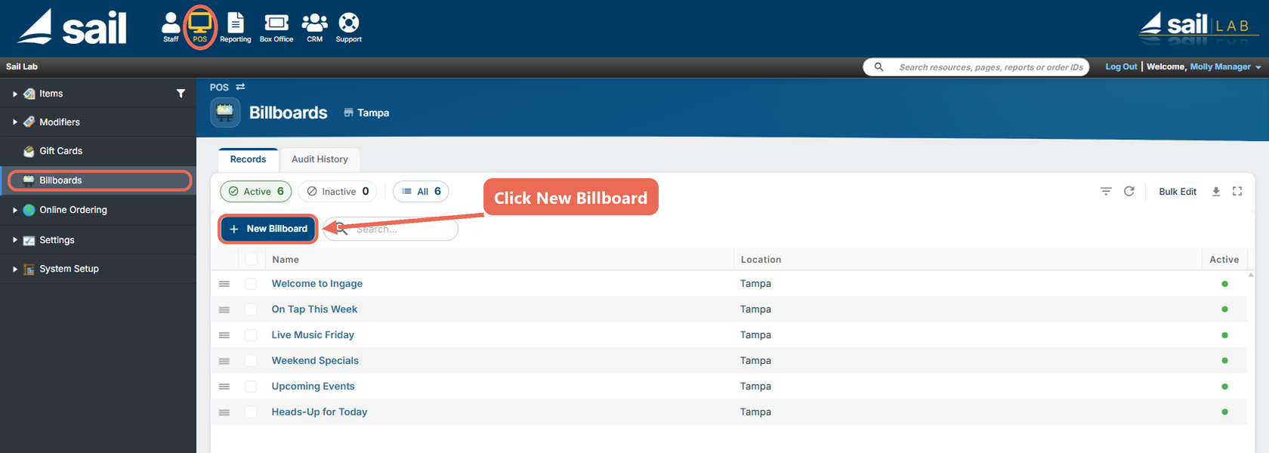The width and height of the screenshot is (1269, 453).
Task: Click the Gift Cards sidebar icon
Action: tap(29, 151)
